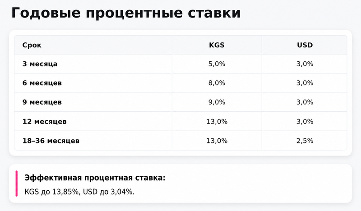Select KGS rate 9,0% for 9 месяцев
The width and height of the screenshot is (361, 211).
tap(217, 102)
